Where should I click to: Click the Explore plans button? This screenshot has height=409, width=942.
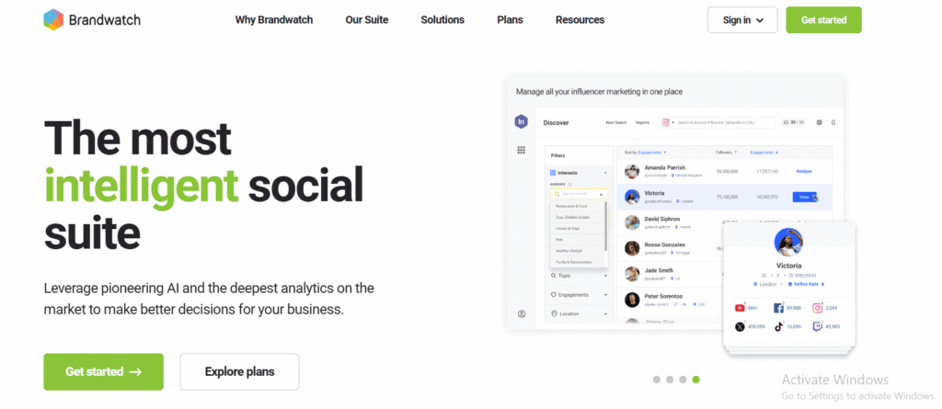(x=239, y=372)
